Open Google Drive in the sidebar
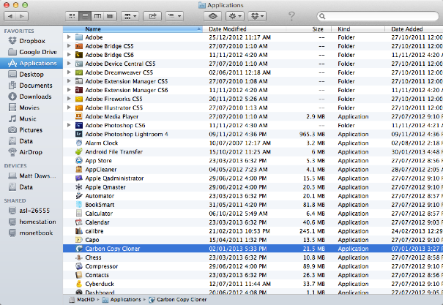443x305 pixels. tap(31, 52)
